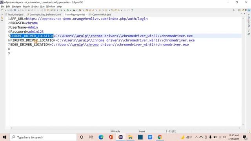Click the volume speaker tray icon
The height and width of the screenshot is (141, 251).
[225, 137]
